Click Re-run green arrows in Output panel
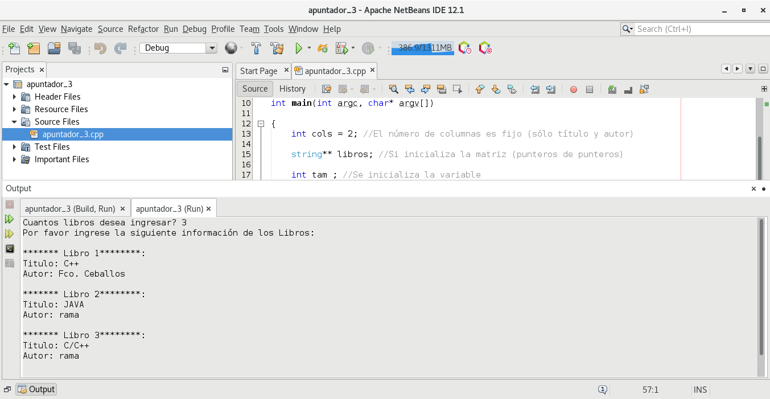Viewport: 770px width, 399px height. click(x=10, y=219)
